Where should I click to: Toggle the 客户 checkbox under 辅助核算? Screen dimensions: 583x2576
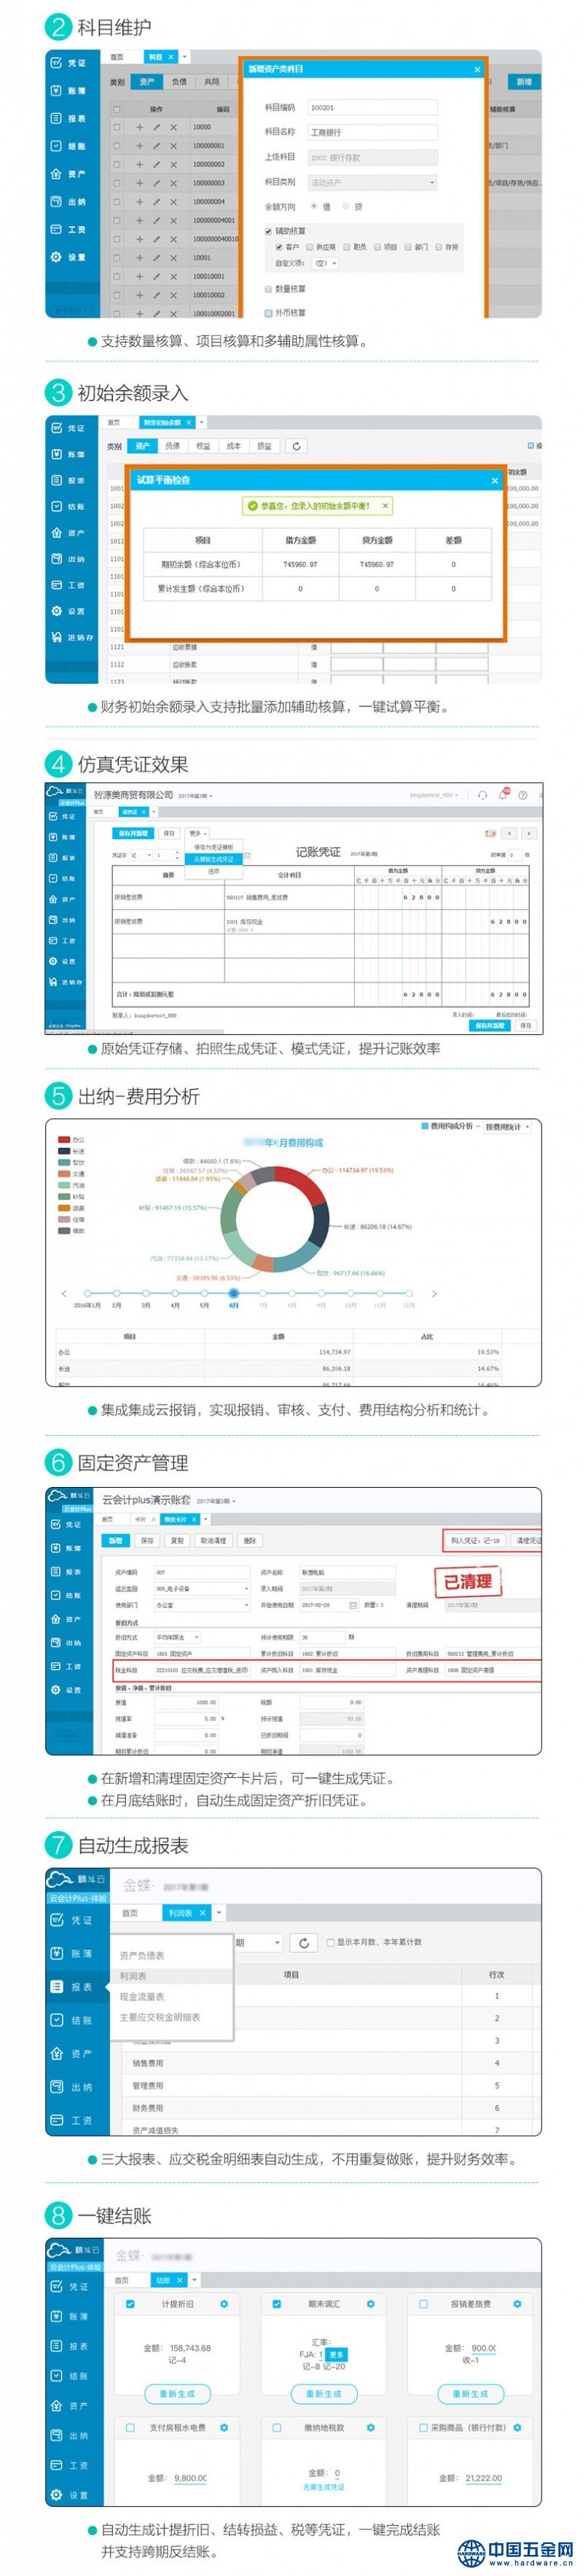point(279,247)
